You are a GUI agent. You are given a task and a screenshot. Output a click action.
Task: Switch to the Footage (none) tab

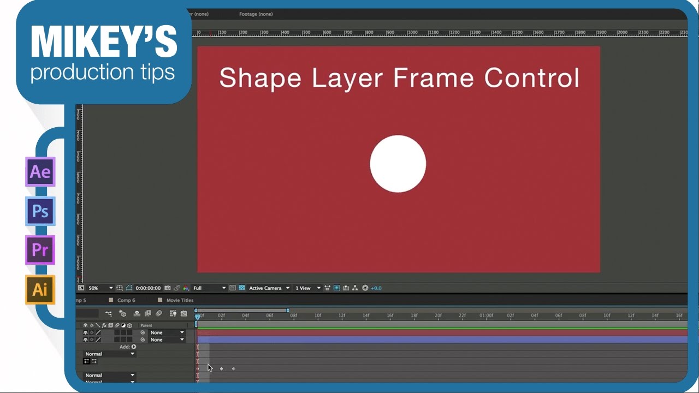click(x=256, y=14)
